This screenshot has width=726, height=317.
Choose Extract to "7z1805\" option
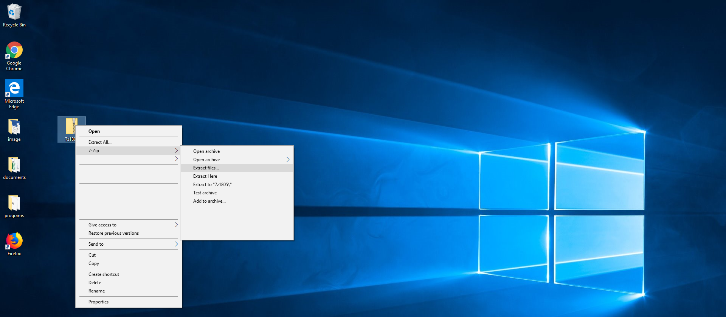(237, 185)
